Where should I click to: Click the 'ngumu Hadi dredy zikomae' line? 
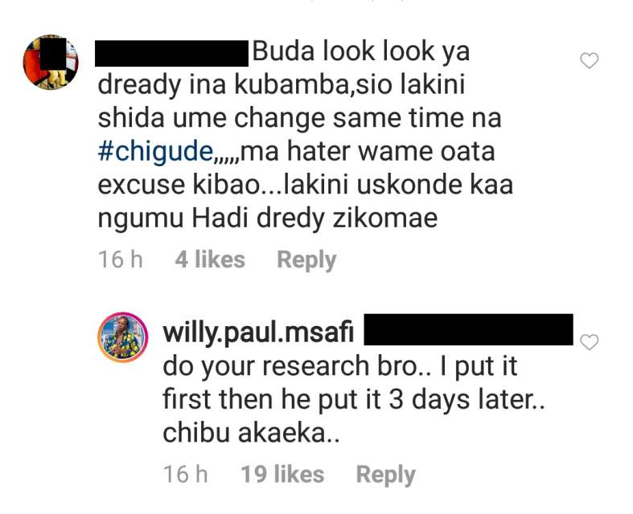[268, 219]
